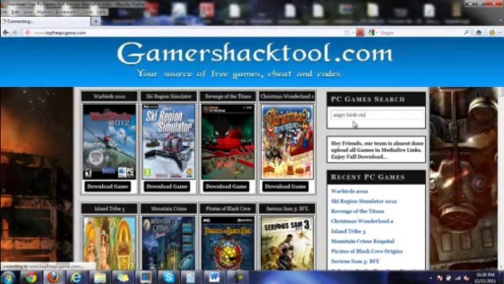Image resolution: width=504 pixels, height=284 pixels.
Task: Click the PC Games Search input box
Action: 377,115
